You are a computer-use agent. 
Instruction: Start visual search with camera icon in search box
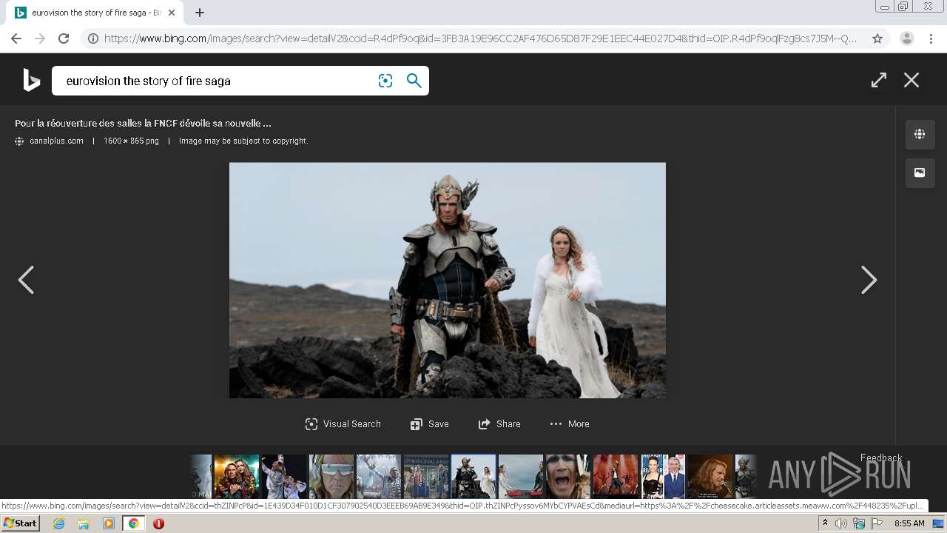pyautogui.click(x=385, y=81)
